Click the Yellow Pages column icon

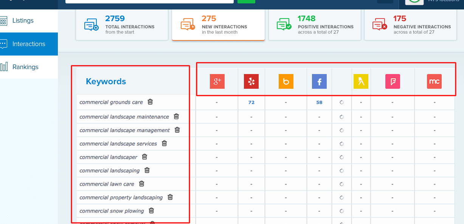coord(361,81)
